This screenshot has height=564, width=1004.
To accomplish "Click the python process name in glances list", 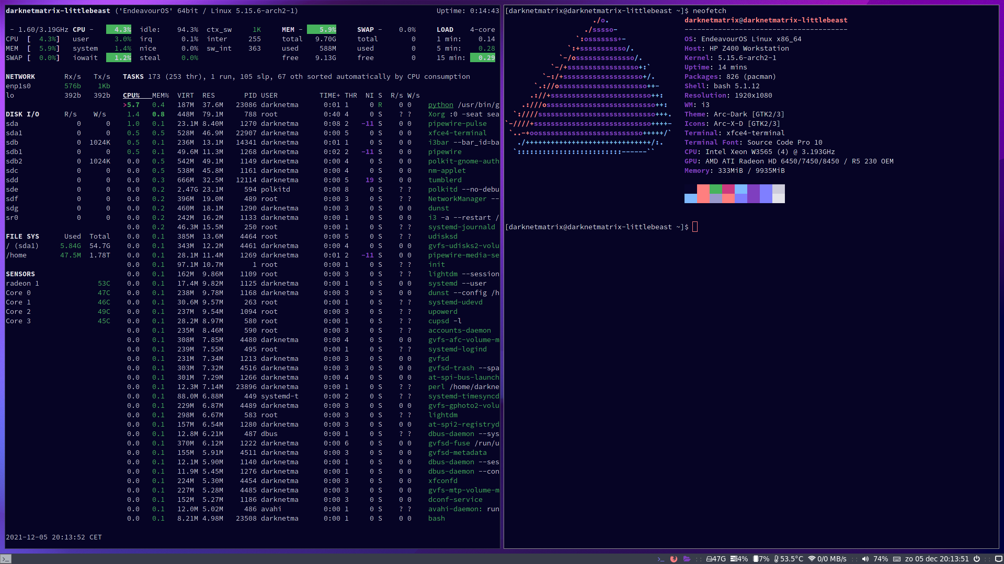I will tap(441, 105).
